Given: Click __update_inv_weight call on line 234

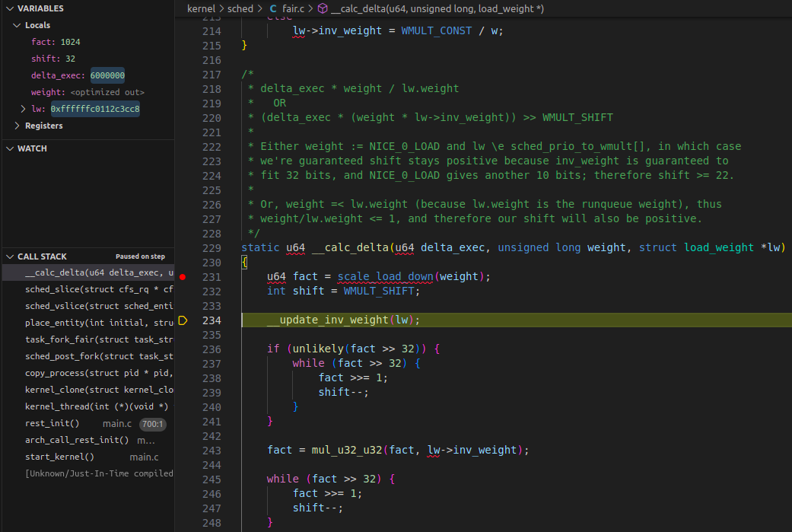Looking at the screenshot, I should pos(328,320).
